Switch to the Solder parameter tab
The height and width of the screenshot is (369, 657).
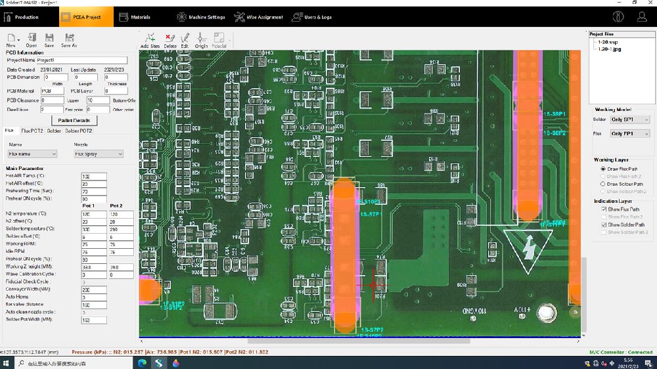click(x=54, y=131)
